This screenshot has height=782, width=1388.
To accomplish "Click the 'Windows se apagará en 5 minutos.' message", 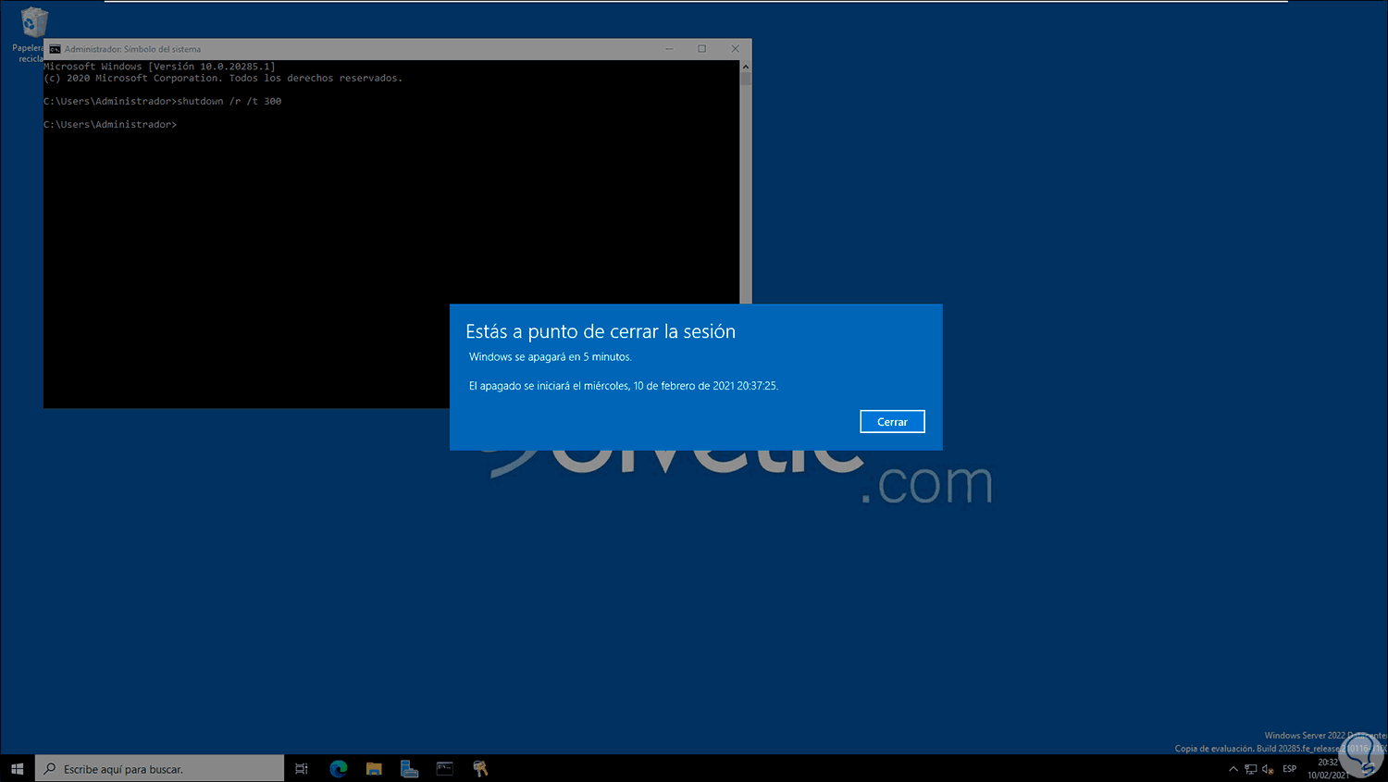I will pos(551,356).
